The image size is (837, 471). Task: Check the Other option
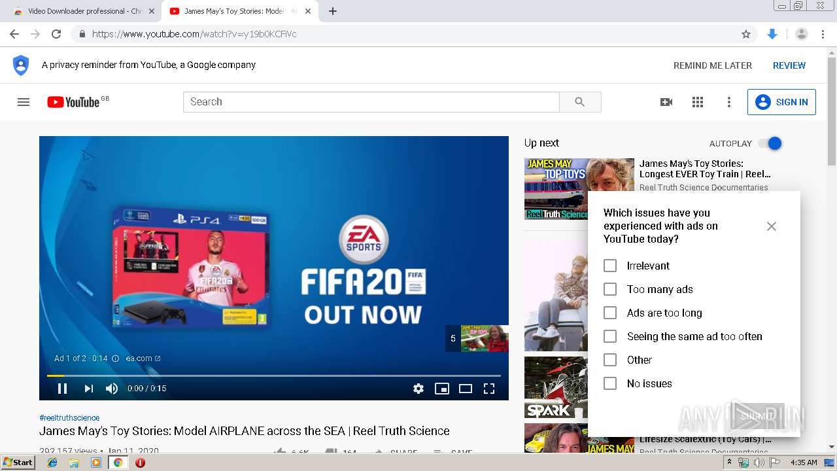coord(610,360)
